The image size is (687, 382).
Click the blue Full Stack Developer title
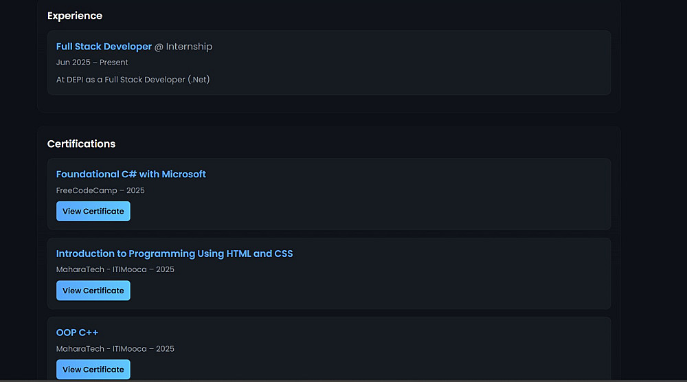click(104, 47)
